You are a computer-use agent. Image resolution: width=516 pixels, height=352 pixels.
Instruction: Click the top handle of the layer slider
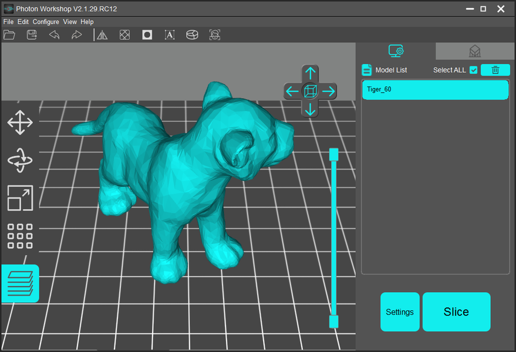tap(333, 154)
